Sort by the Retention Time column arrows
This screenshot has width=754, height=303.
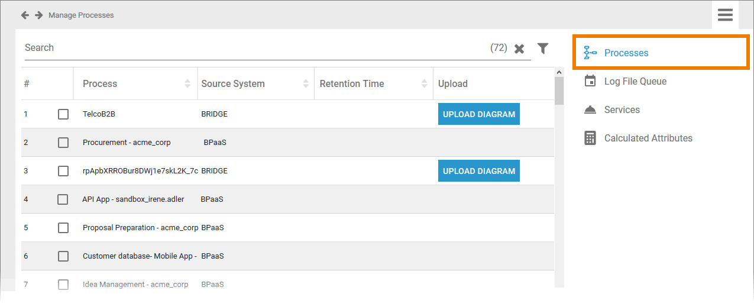(424, 83)
